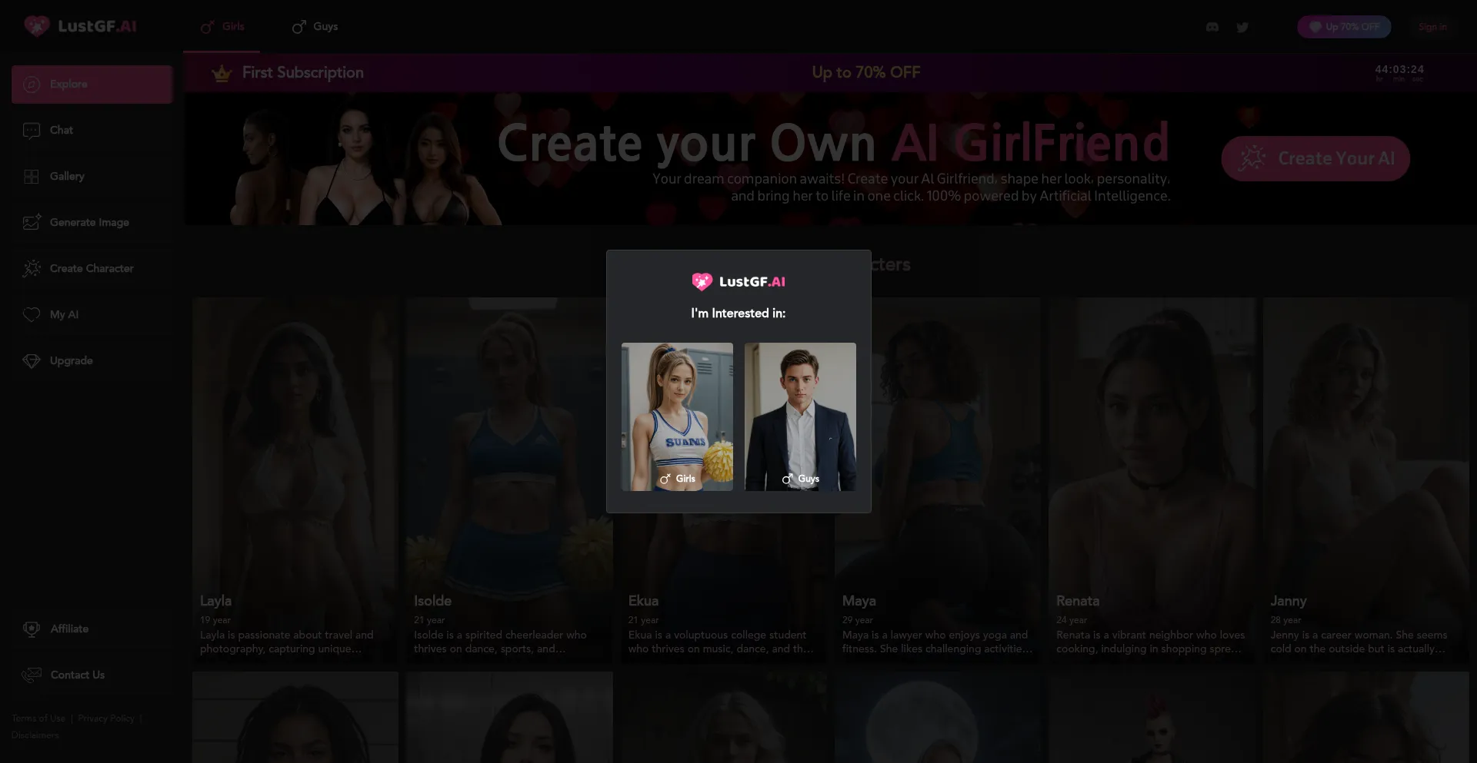This screenshot has width=1477, height=763.
Task: Click the Up 70% OFF button
Action: tap(1344, 27)
